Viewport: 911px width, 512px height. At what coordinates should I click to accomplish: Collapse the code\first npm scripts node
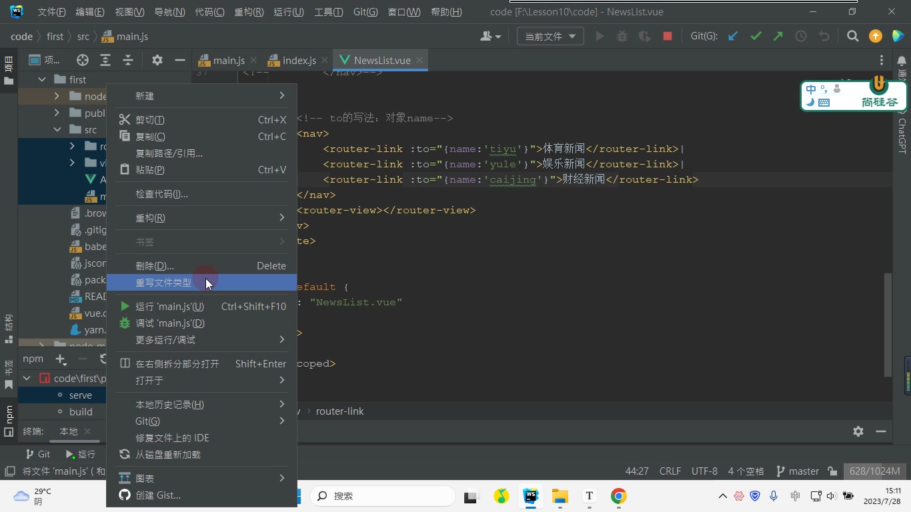pyautogui.click(x=27, y=378)
